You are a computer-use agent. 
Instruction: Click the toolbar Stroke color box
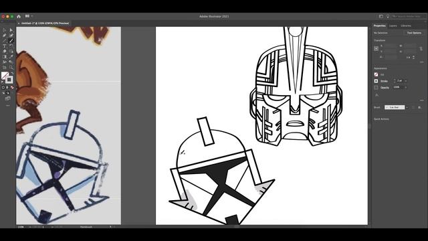[9, 80]
